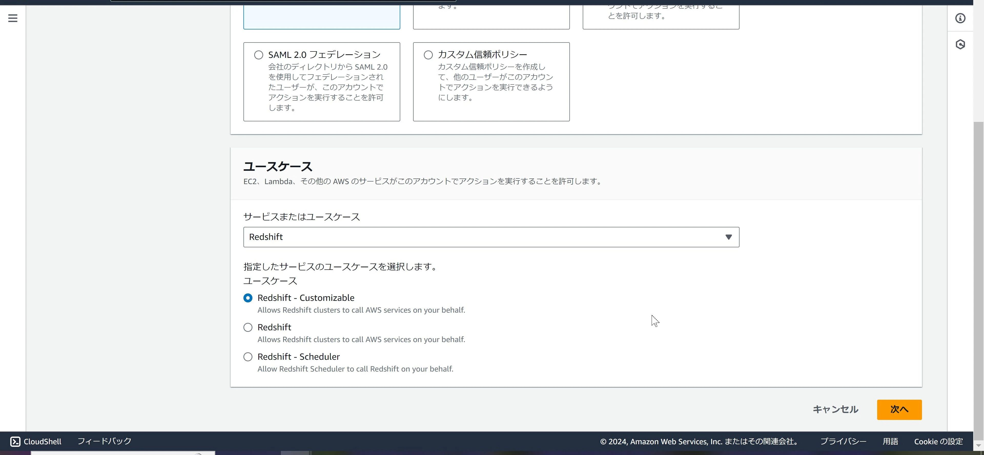Open the hamburger navigation menu
Screen dimensions: 984x455
pos(13,18)
